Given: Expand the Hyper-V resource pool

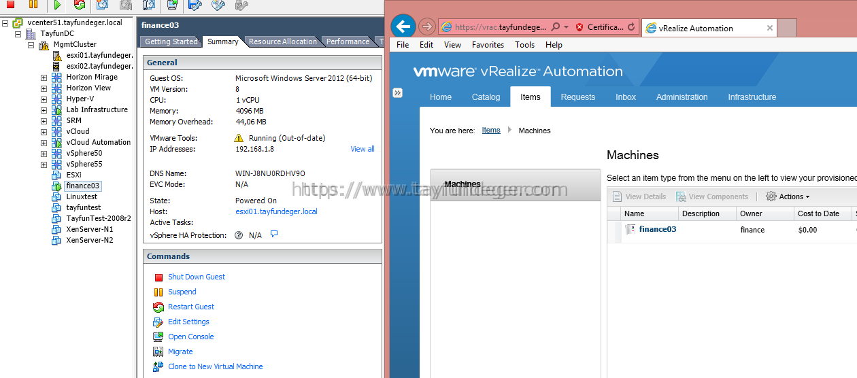Looking at the screenshot, I should 44,99.
